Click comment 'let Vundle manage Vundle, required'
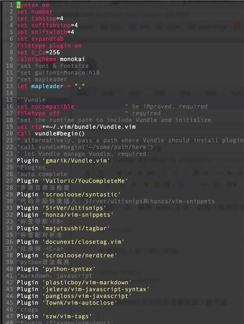Image resolution: width=244 pixels, height=324 pixels. pos(82,154)
